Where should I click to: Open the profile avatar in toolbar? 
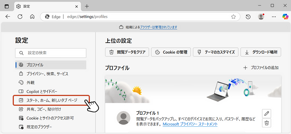point(261,17)
